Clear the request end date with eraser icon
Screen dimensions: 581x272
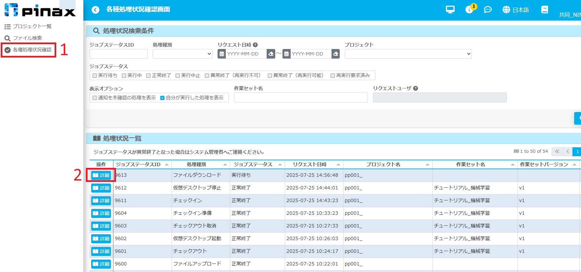coord(335,54)
